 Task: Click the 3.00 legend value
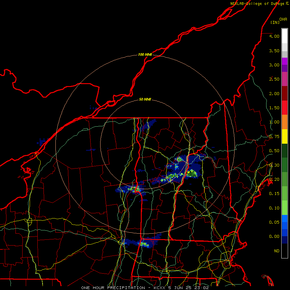coord(274,65)
